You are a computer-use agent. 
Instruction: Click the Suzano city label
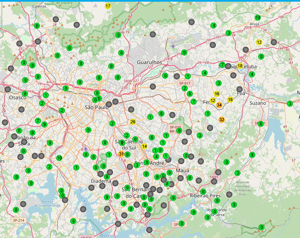(258, 103)
